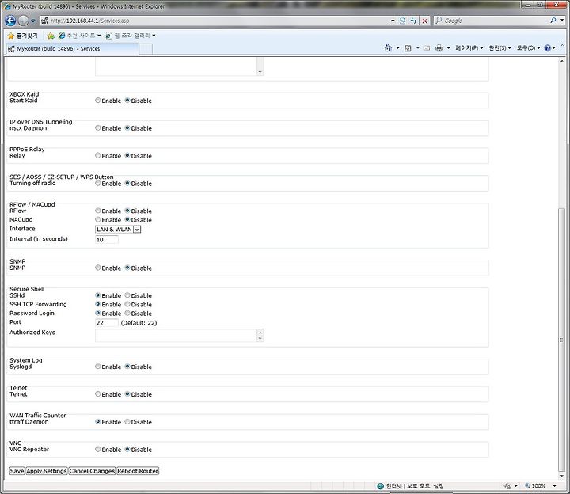Disable SSHd secure shell
The height and width of the screenshot is (494, 570).
[x=127, y=295]
